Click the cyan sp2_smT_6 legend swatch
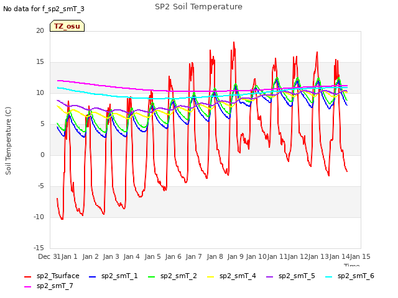The height and width of the screenshot is (298, 398). click(329, 277)
